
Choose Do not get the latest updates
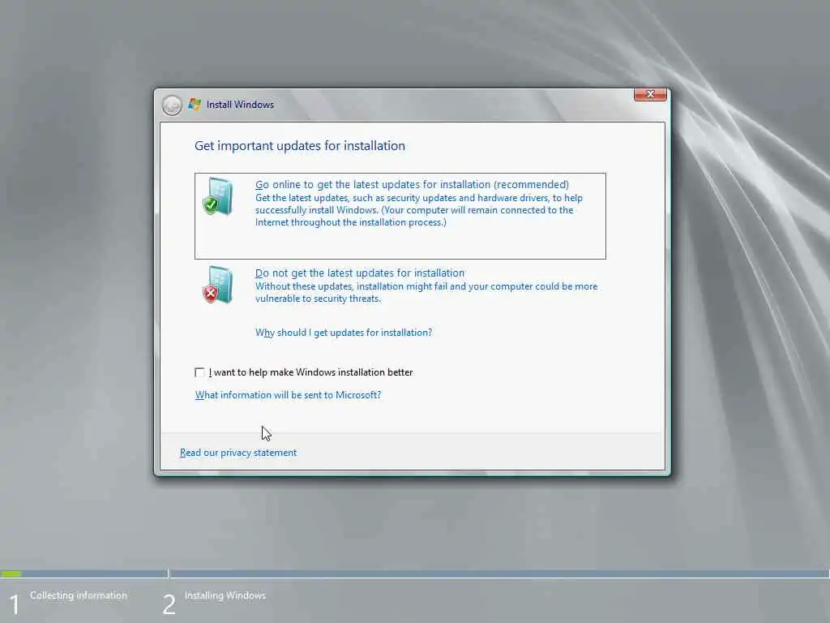tap(360, 273)
